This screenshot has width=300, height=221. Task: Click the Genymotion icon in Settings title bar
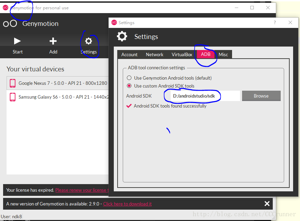tap(114, 22)
